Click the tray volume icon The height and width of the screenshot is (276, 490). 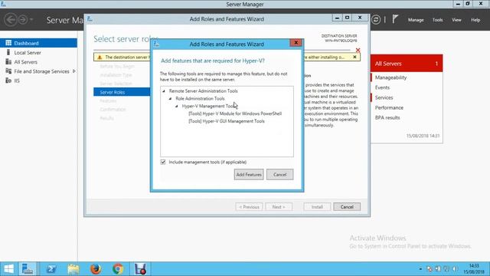pos(455,269)
